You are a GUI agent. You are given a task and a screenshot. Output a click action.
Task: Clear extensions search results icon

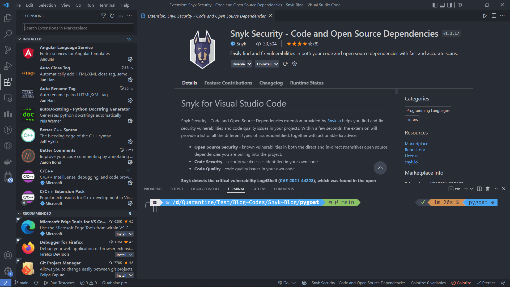tap(121, 16)
